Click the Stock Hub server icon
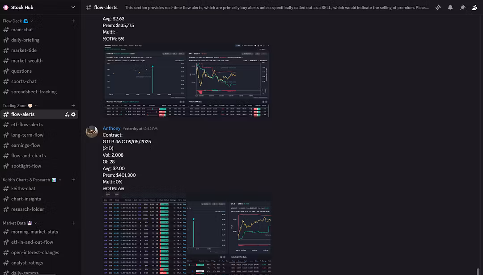The height and width of the screenshot is (275, 483). (6, 8)
